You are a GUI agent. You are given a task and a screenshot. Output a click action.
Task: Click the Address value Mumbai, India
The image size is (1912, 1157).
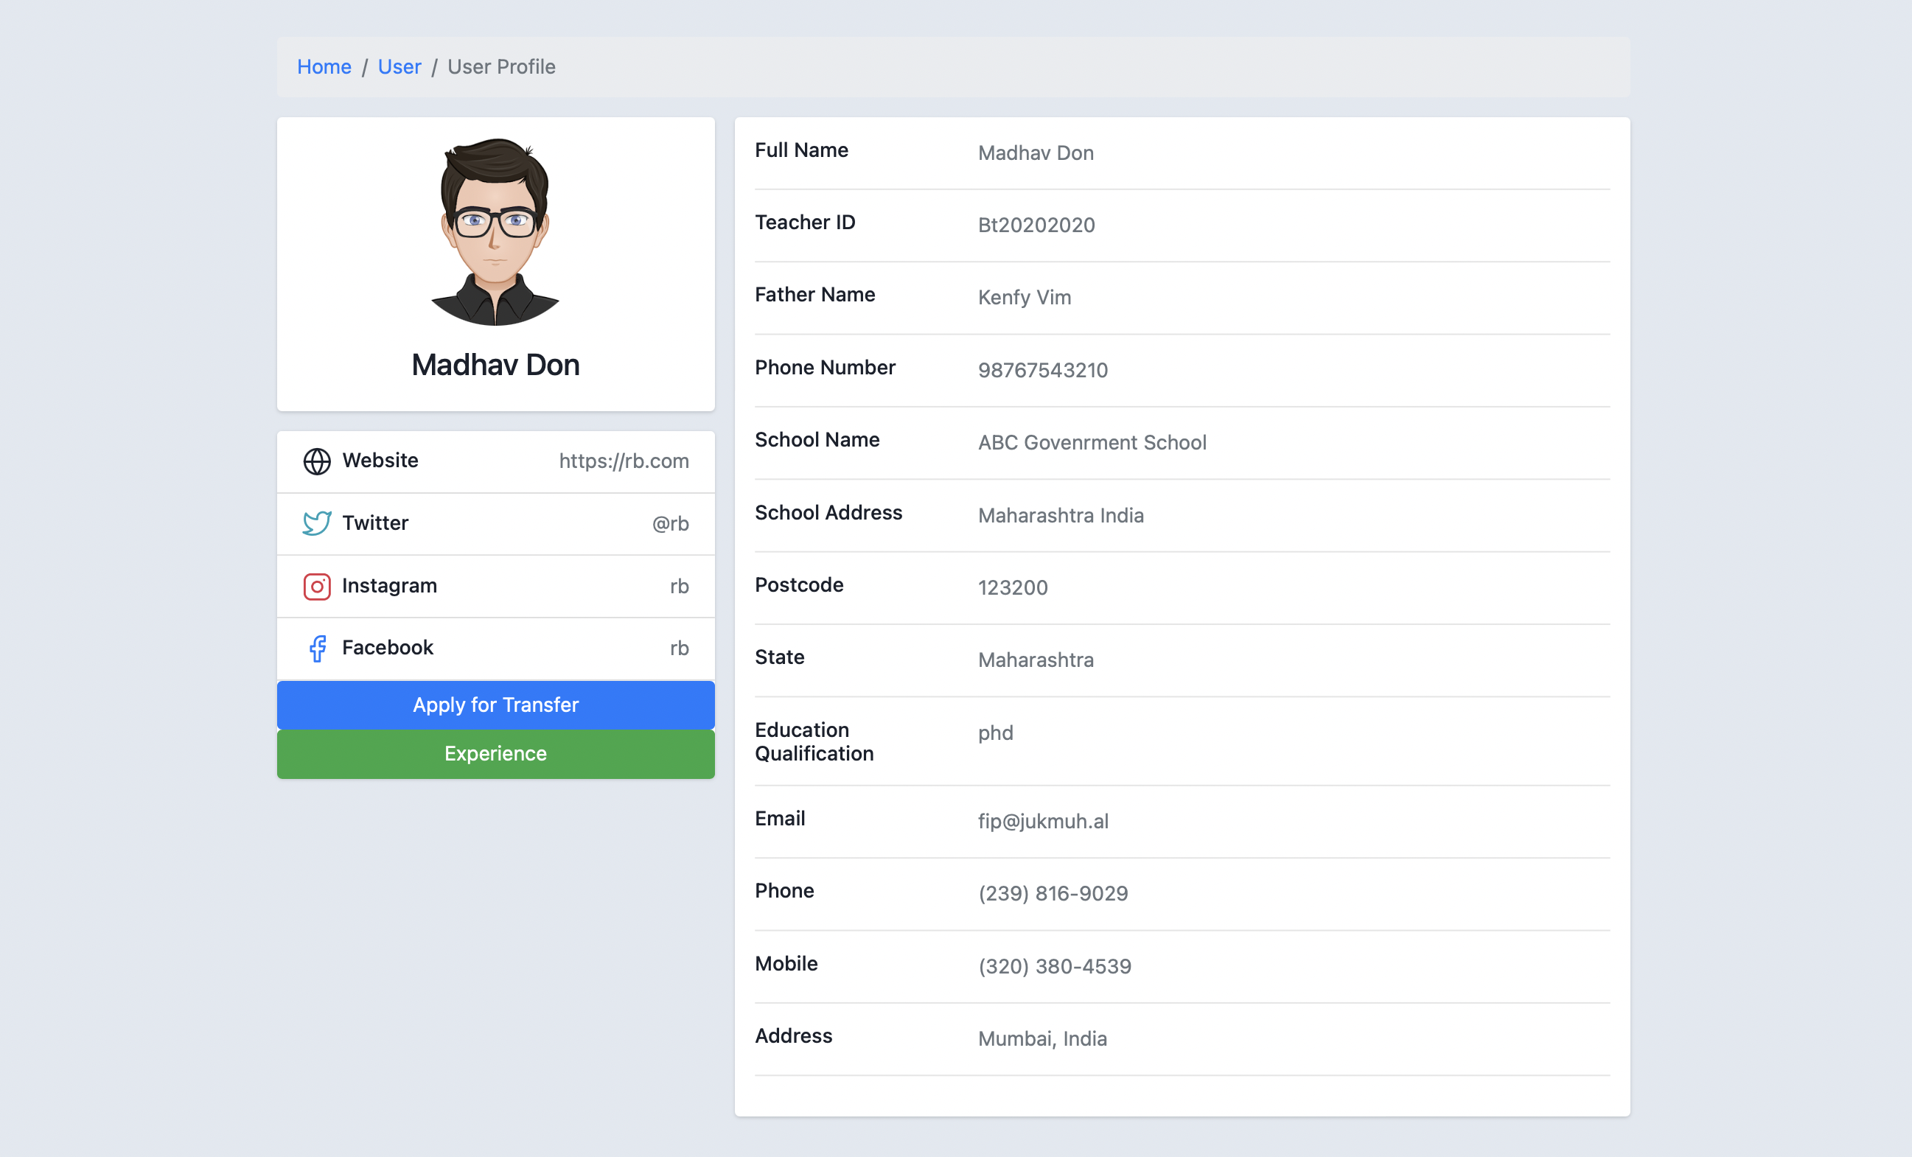click(x=1042, y=1038)
